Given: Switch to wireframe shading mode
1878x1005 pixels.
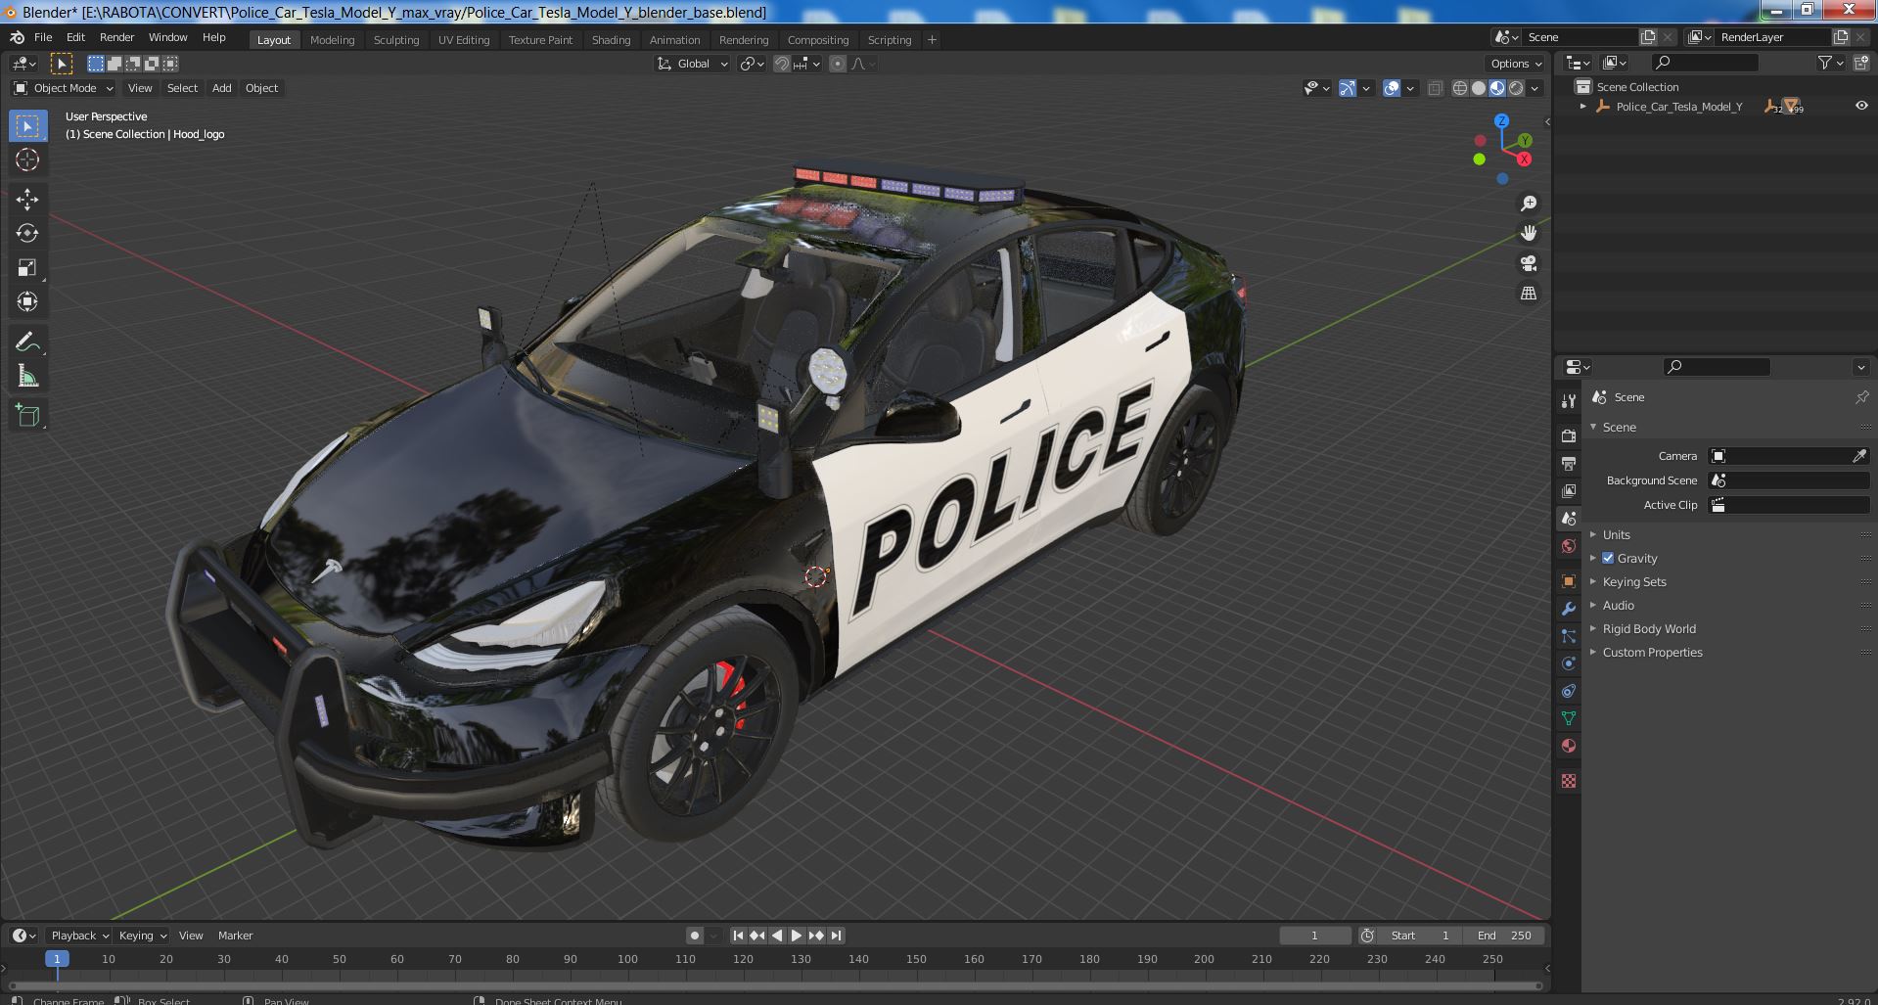Looking at the screenshot, I should tap(1460, 88).
